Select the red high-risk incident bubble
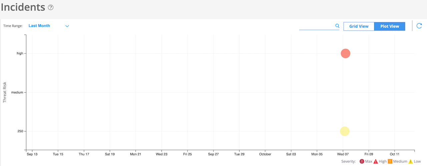Viewport: 427px width, 166px height. coord(345,53)
